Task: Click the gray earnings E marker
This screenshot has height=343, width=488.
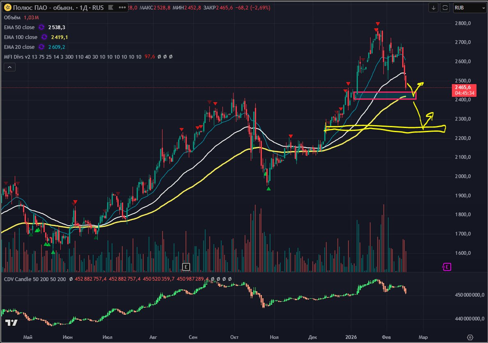Action: 186,267
